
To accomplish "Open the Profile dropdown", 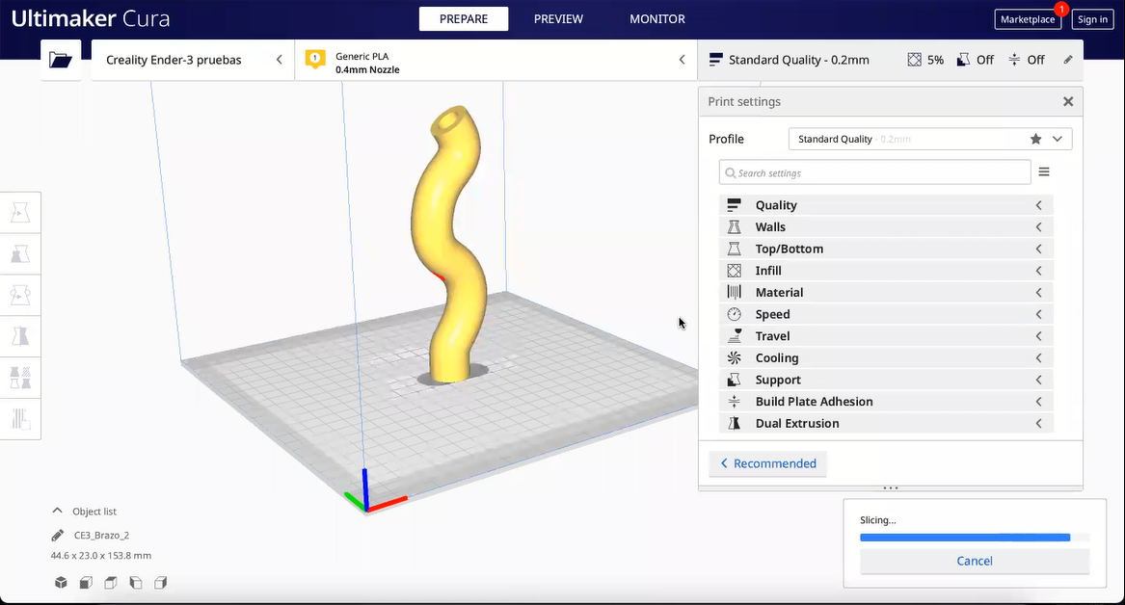I will click(1057, 139).
